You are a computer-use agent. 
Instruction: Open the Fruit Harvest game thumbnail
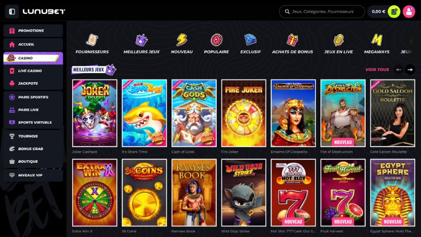coord(343,192)
